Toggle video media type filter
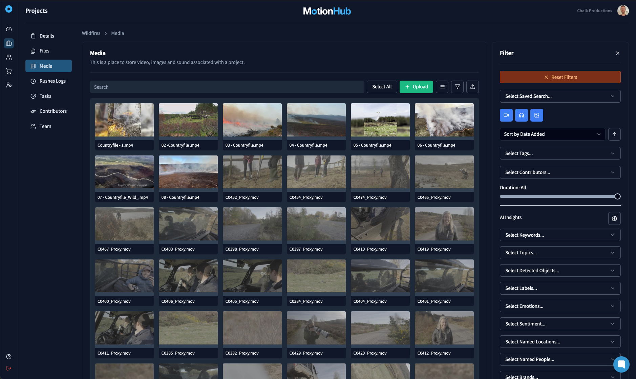Image resolution: width=636 pixels, height=379 pixels. pyautogui.click(x=506, y=115)
